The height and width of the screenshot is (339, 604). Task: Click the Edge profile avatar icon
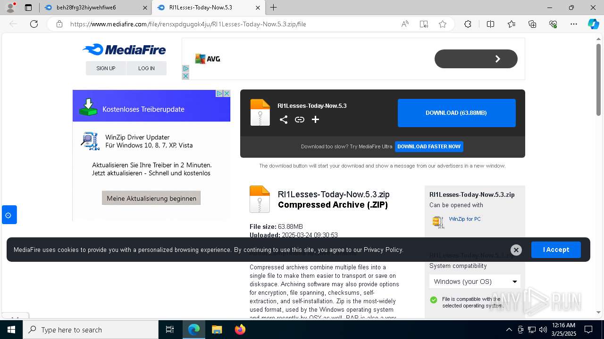click(x=10, y=8)
